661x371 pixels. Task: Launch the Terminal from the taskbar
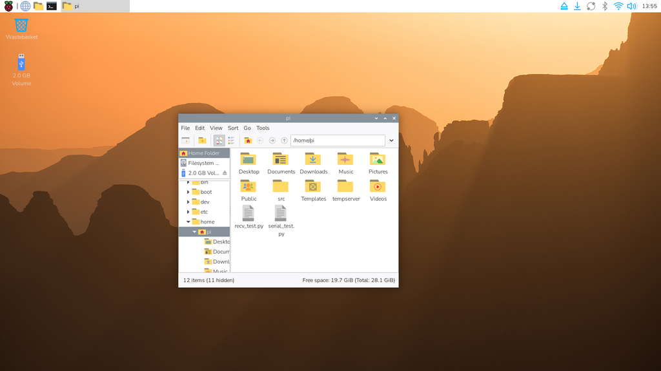52,6
